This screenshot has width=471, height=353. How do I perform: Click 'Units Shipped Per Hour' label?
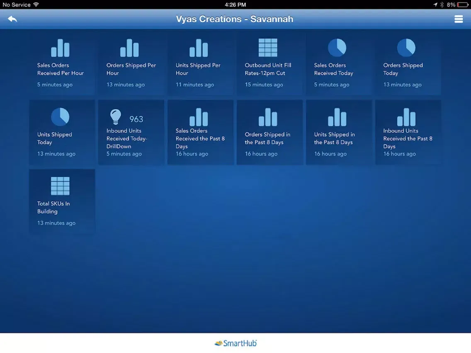pos(198,69)
